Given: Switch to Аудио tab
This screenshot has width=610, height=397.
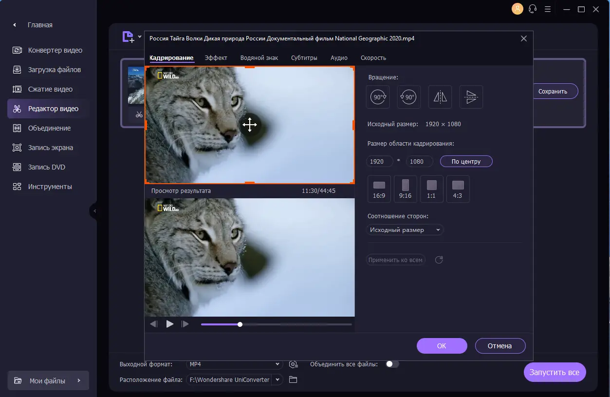Looking at the screenshot, I should tap(339, 57).
